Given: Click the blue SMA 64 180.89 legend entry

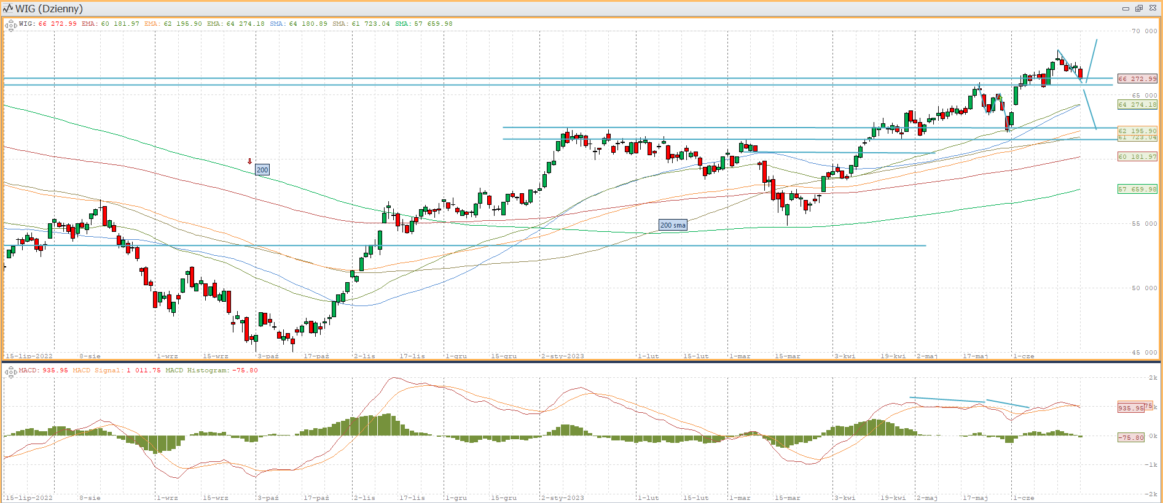Looking at the screenshot, I should tap(299, 24).
